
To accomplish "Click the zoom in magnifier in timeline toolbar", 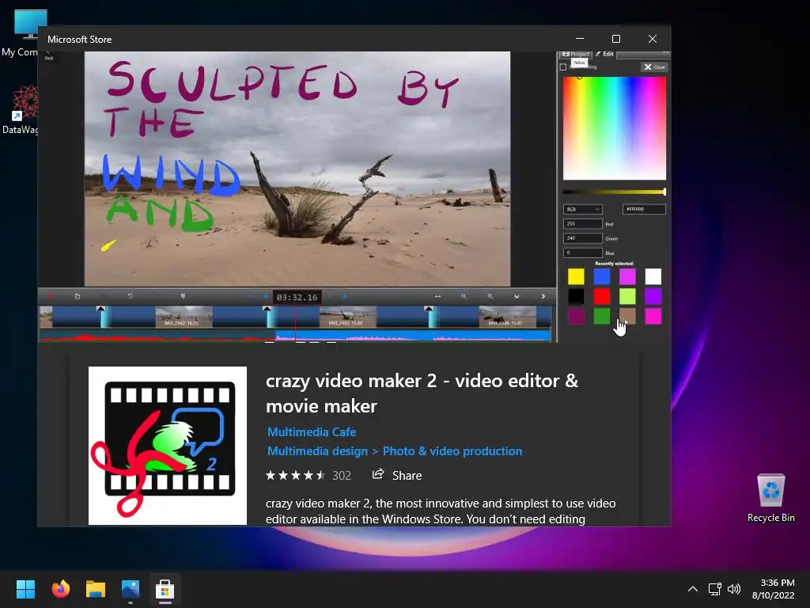I will pos(490,296).
